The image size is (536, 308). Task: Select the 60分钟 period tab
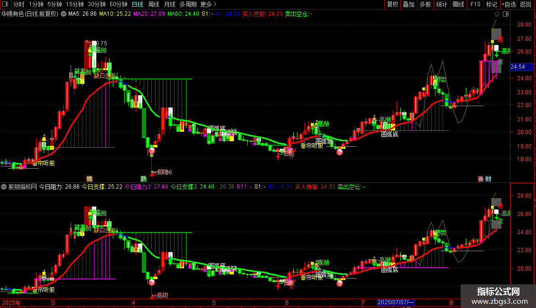coord(119,4)
